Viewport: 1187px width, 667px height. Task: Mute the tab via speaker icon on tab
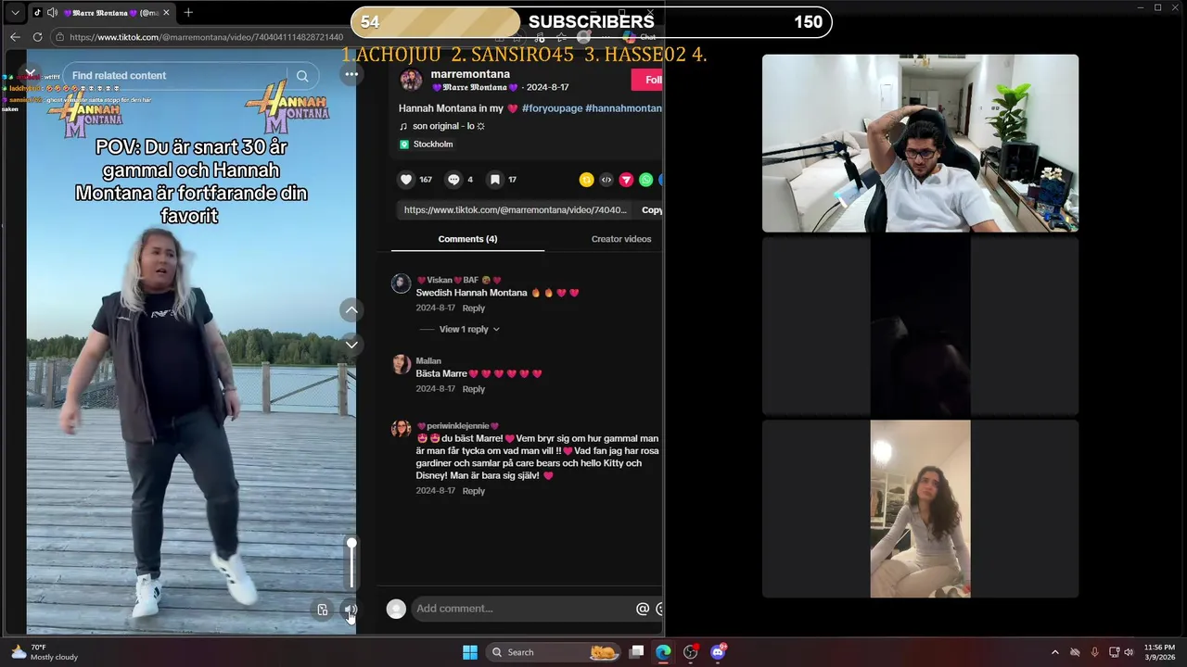[52, 13]
